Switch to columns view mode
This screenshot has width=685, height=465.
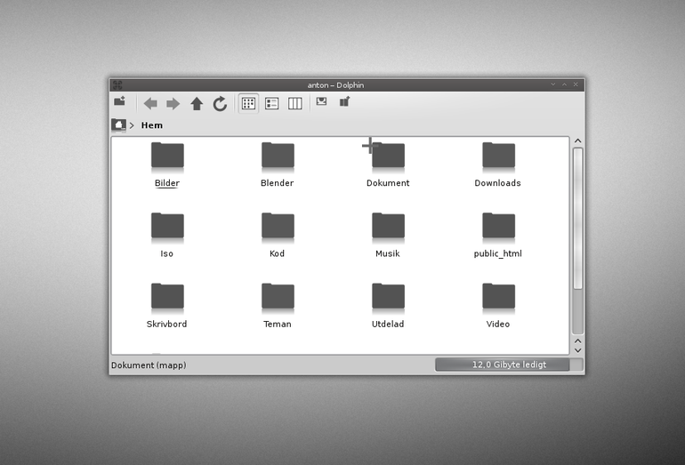[x=294, y=103]
